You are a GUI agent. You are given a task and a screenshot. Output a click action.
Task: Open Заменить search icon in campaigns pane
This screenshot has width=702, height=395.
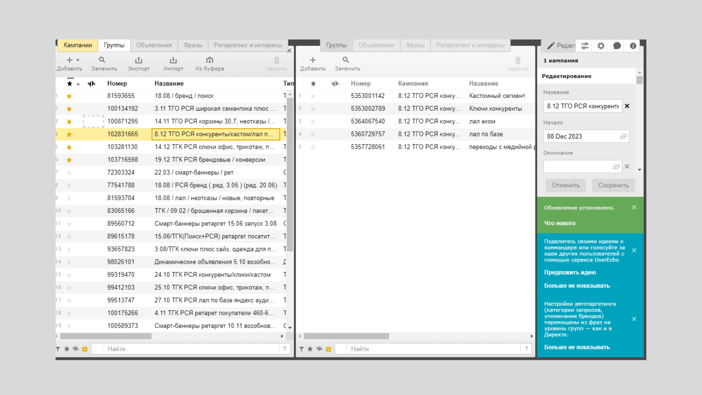[102, 60]
